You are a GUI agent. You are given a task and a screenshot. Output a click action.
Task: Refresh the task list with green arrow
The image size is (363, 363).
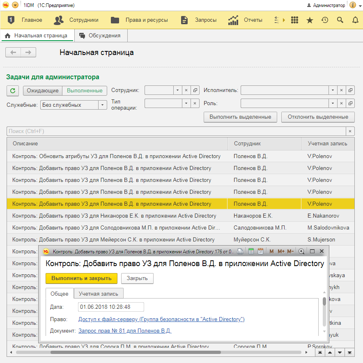(x=12, y=91)
